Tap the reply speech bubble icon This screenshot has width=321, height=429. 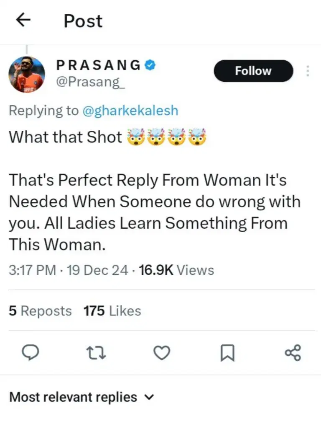[30, 353]
